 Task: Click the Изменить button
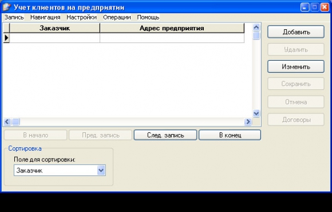296,66
